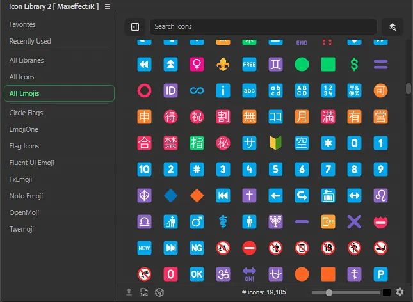Screen dimensions: 413x302
Task: Open Circle Flags library
Action: (x=26, y=113)
